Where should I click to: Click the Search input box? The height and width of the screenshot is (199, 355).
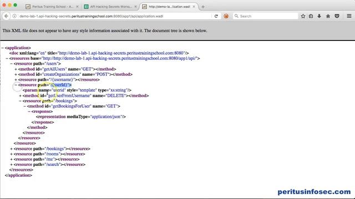coord(265,16)
